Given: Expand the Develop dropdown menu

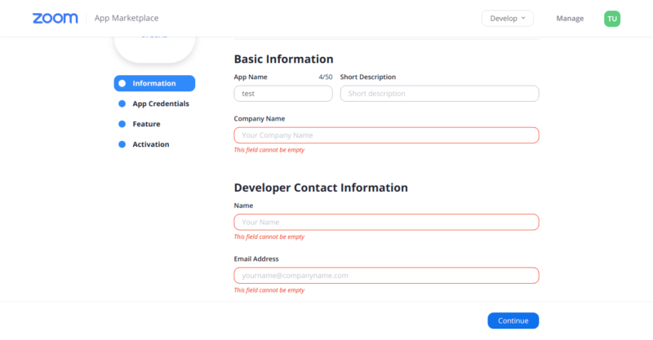Looking at the screenshot, I should [507, 18].
